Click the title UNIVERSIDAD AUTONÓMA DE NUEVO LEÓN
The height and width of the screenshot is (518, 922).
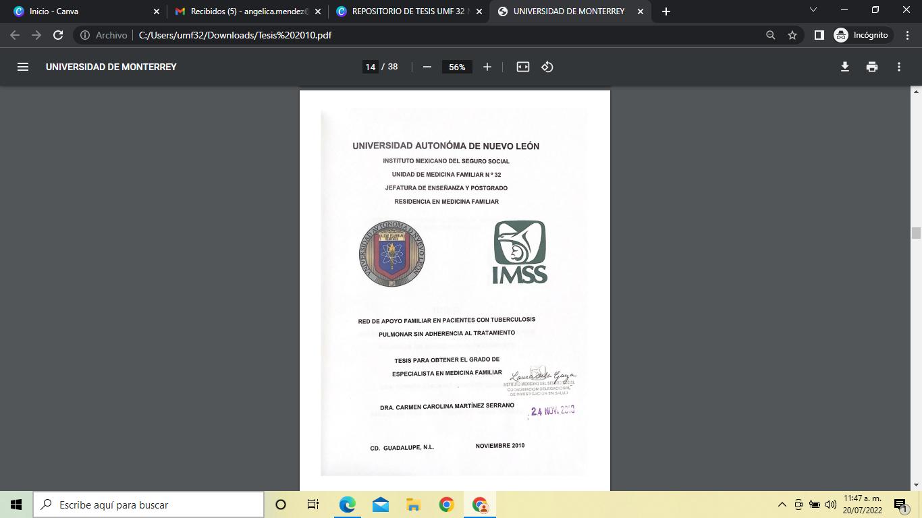(x=445, y=146)
